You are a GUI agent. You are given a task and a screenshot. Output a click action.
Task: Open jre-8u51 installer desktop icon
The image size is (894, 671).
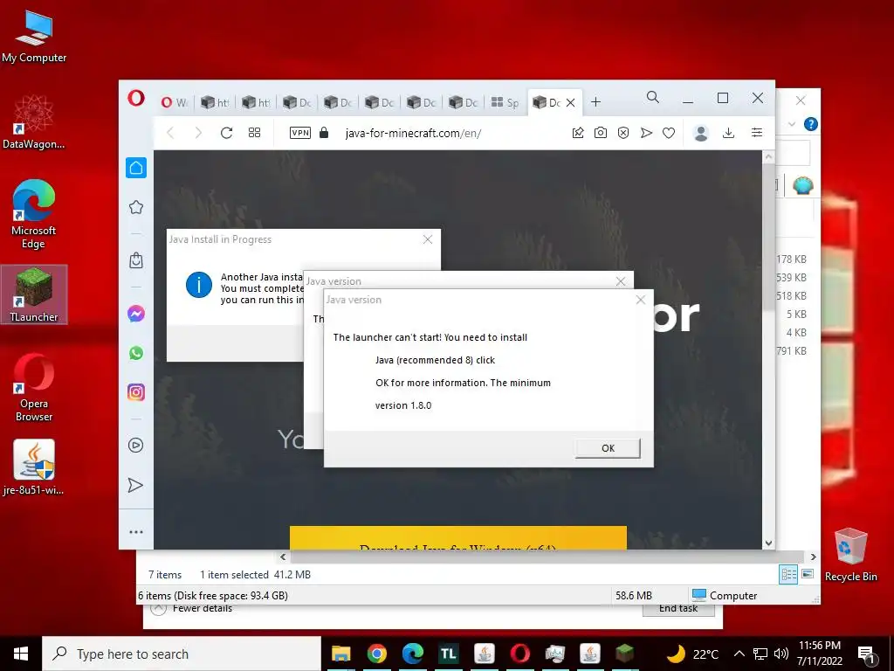pos(34,467)
